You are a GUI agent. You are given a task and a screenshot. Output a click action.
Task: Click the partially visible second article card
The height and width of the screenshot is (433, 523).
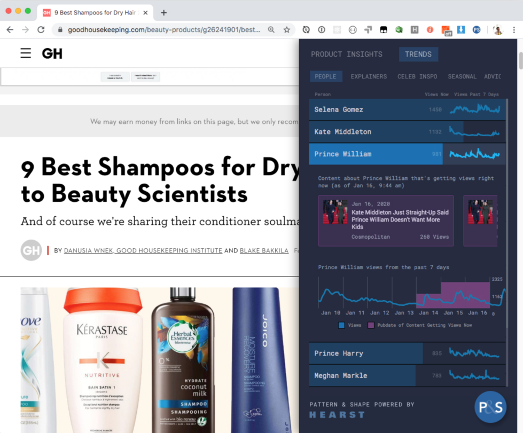click(480, 221)
